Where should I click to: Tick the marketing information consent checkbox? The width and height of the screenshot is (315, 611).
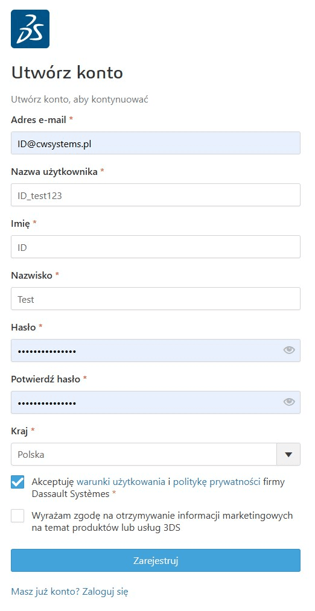tap(17, 516)
